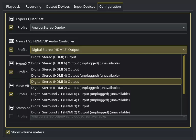196x140 pixels.
Task: Collapse the Navi HDMI 3 profile dropdown
Action: (x=108, y=50)
